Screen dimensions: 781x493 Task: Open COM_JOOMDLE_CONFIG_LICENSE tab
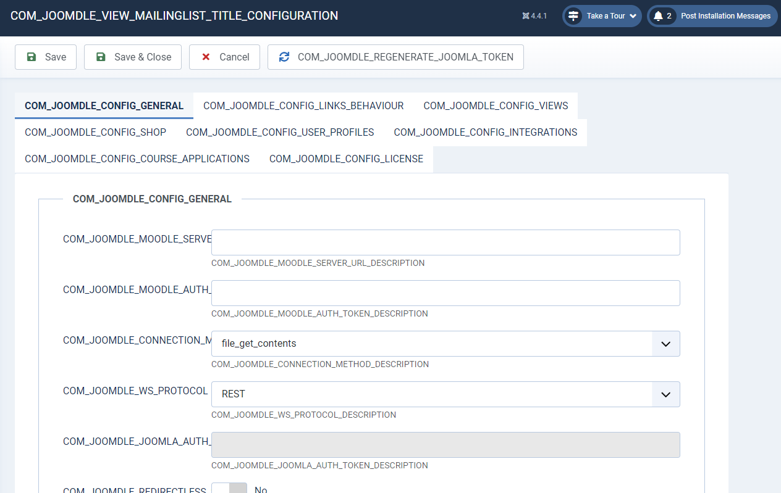pos(346,159)
